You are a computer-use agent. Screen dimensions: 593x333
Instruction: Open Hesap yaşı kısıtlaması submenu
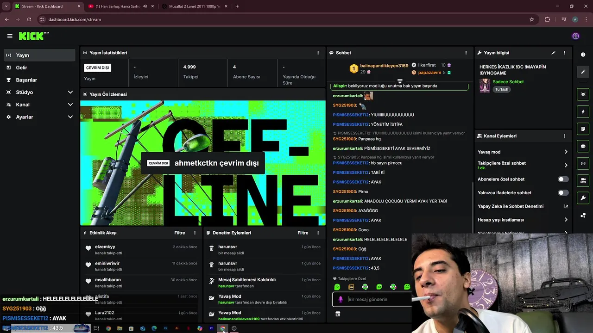coord(523,220)
